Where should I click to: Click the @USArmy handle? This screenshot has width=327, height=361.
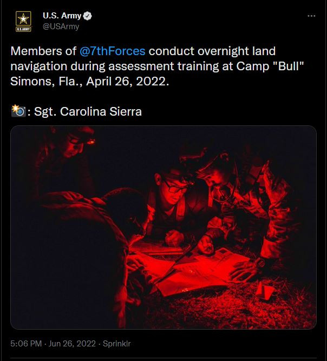[x=61, y=26]
